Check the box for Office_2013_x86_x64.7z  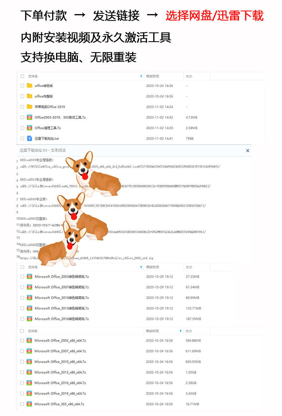coord(22,372)
